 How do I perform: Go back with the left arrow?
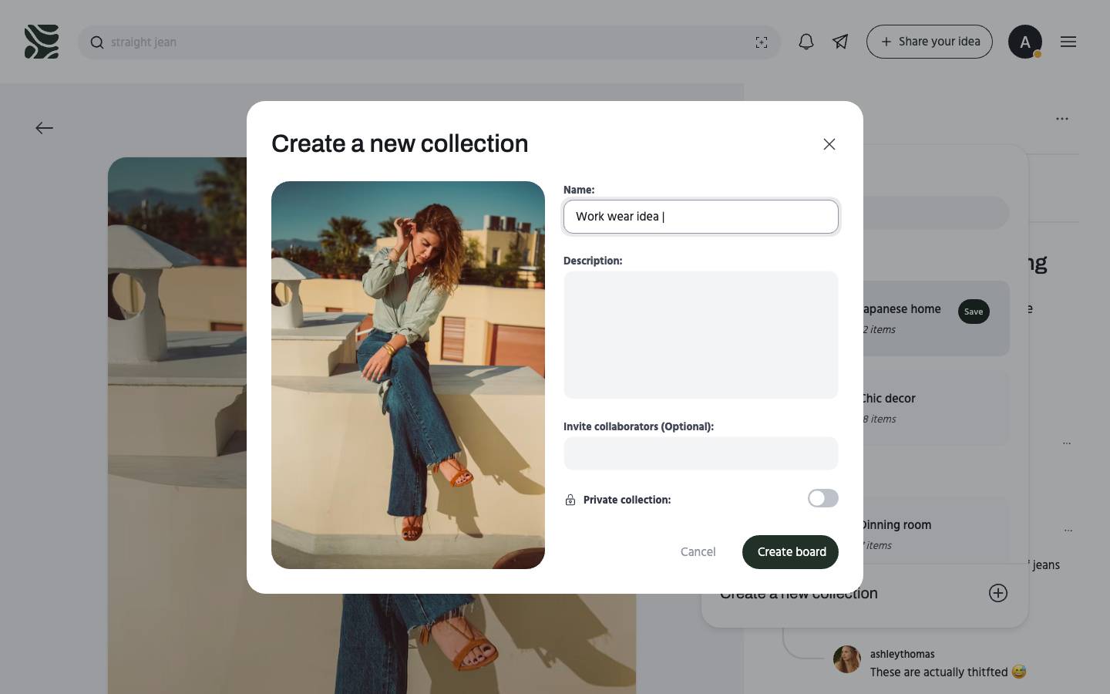click(x=44, y=128)
